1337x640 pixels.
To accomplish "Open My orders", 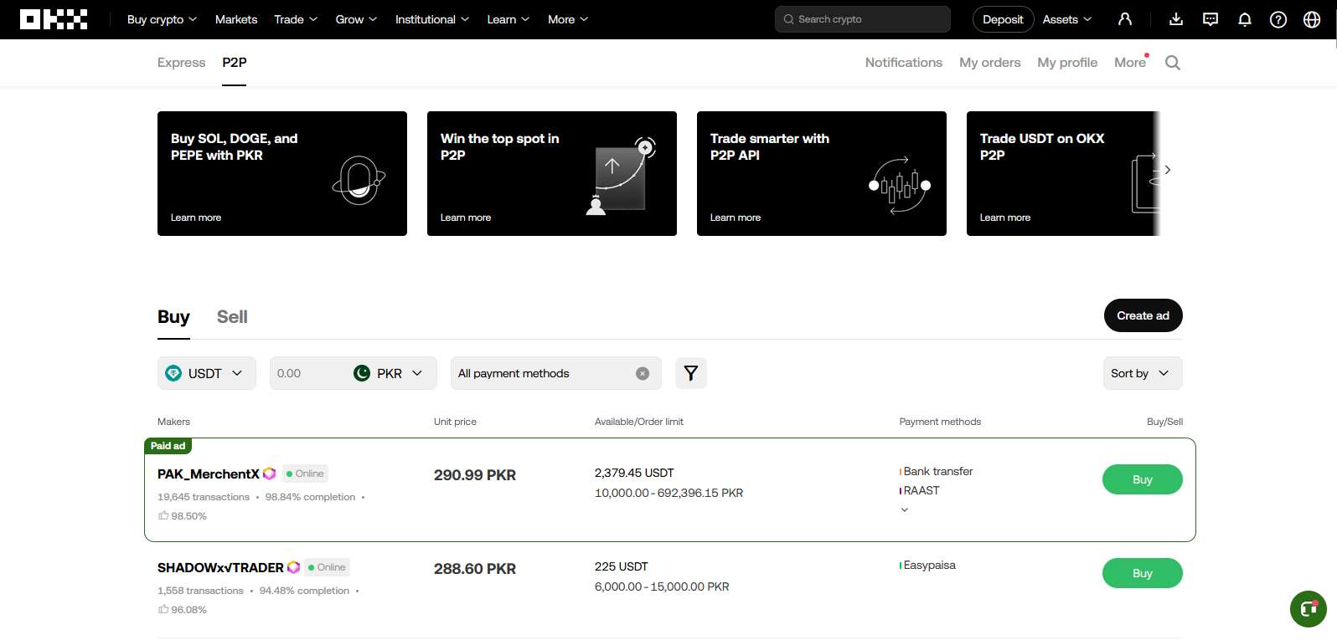I will pos(990,63).
